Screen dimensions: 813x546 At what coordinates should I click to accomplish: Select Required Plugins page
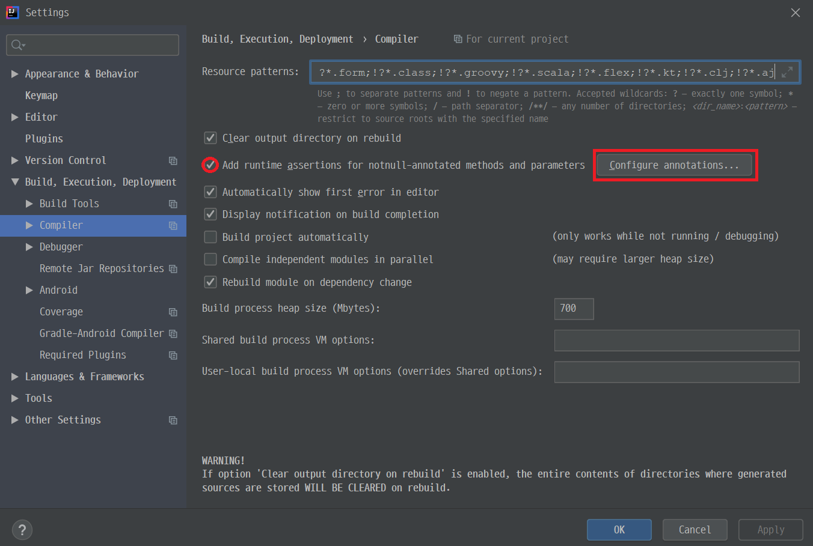tap(83, 355)
